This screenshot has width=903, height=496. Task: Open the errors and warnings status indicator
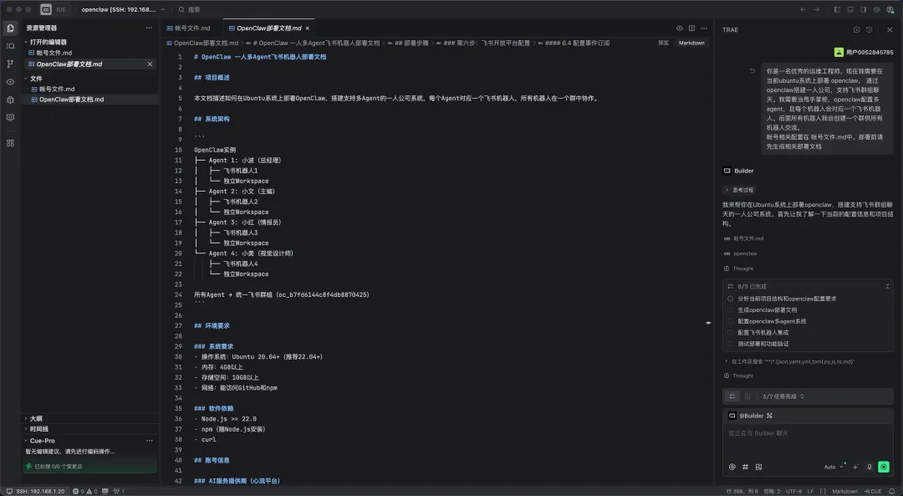pos(84,491)
